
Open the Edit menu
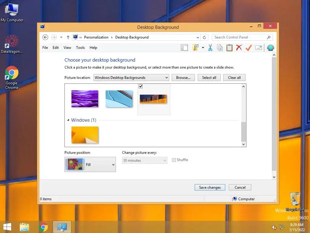56,48
